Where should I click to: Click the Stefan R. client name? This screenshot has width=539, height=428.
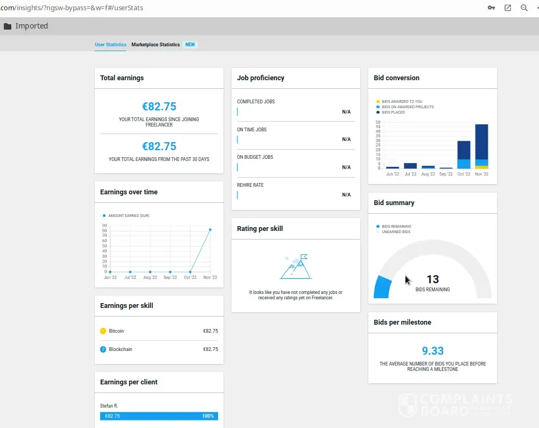[x=109, y=405]
